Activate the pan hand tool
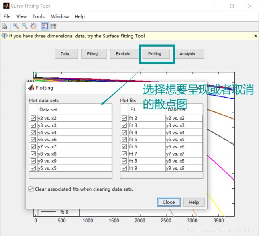Viewport: 259px width, 236px height. 33,26
